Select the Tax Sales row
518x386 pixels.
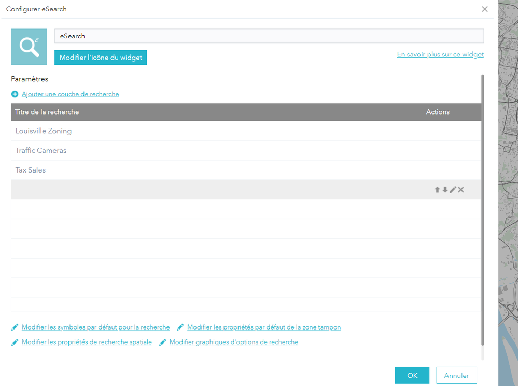246,170
